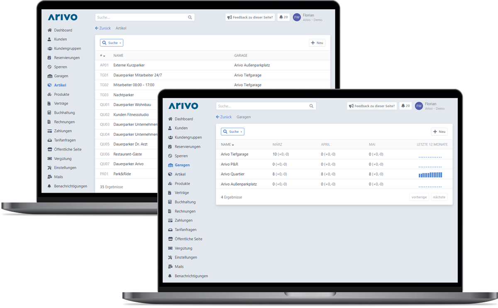Click Zurück link in Artikel window
This screenshot has height=308, width=498.
click(x=103, y=28)
